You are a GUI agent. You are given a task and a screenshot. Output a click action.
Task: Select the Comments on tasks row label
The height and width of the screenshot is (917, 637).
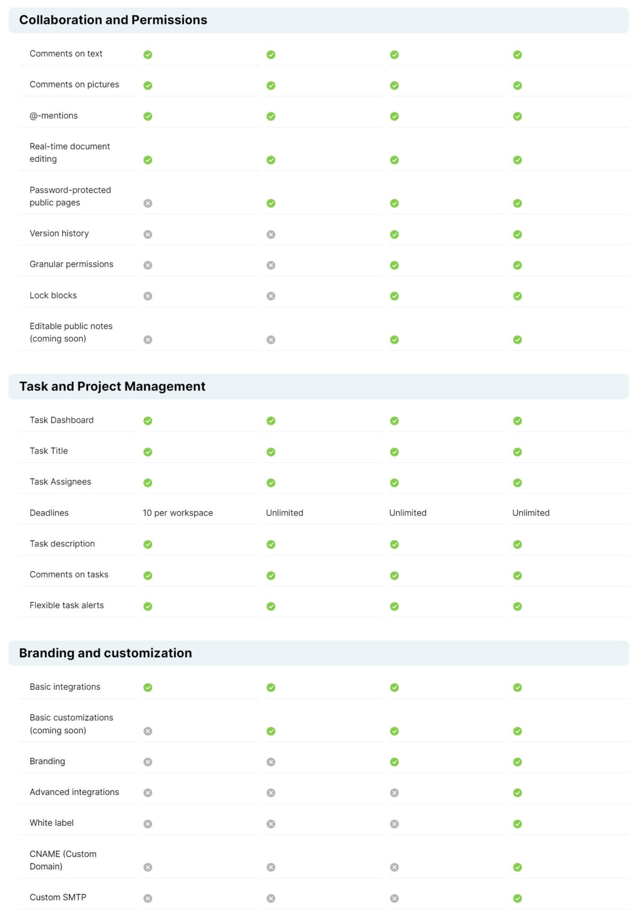pos(68,574)
